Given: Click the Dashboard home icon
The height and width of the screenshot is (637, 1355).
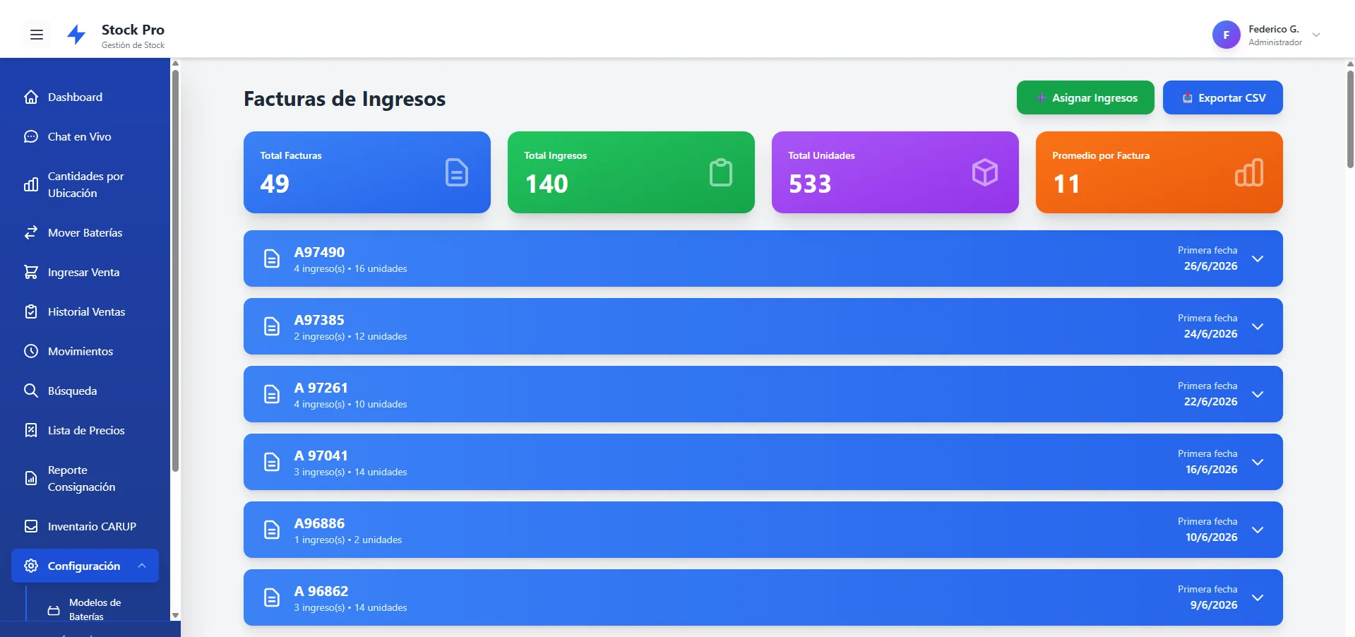Looking at the screenshot, I should 31,97.
